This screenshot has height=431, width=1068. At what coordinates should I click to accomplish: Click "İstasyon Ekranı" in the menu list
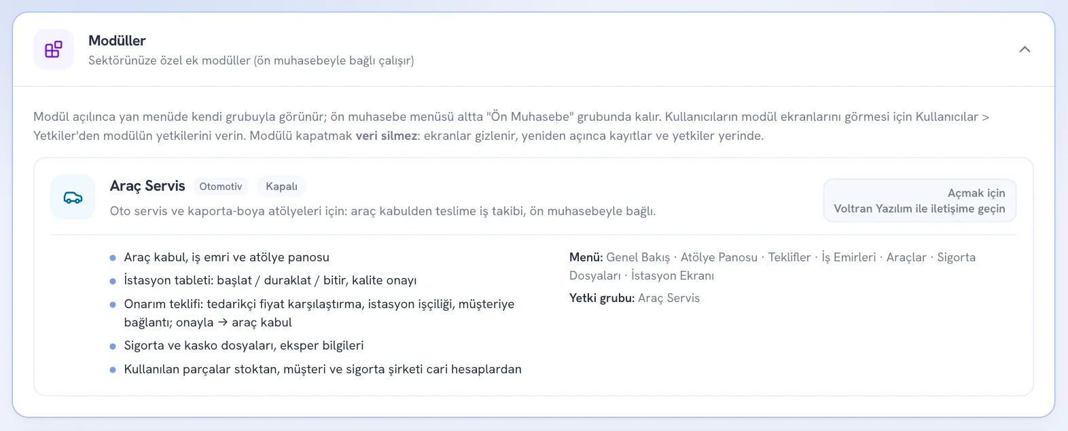point(673,276)
